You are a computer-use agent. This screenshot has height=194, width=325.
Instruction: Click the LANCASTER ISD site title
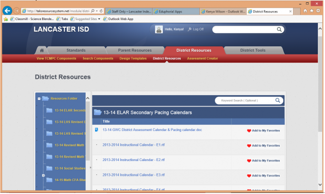pyautogui.click(x=61, y=30)
